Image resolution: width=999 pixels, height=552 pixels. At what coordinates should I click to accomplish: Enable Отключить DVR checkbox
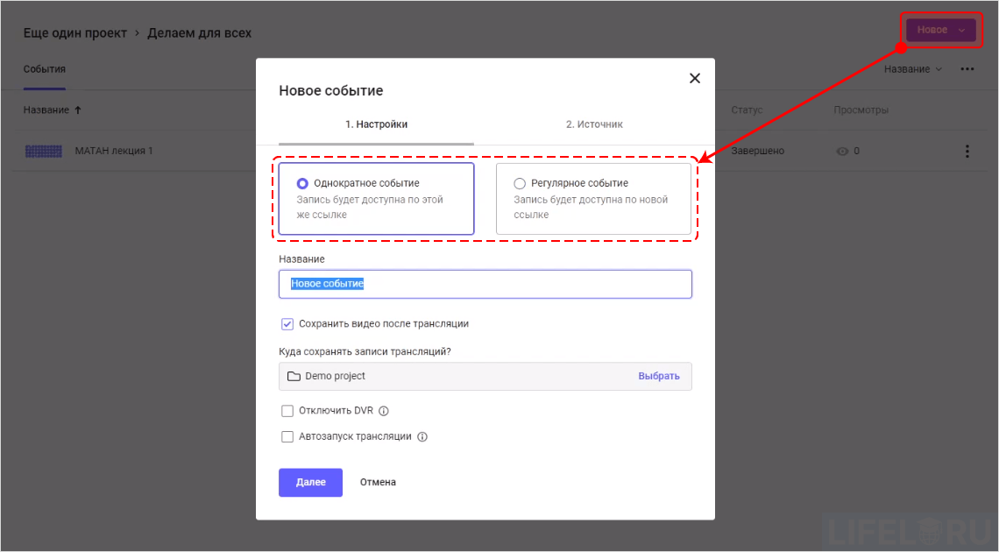tap(287, 411)
